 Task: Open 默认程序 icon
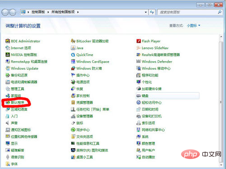[8, 102]
